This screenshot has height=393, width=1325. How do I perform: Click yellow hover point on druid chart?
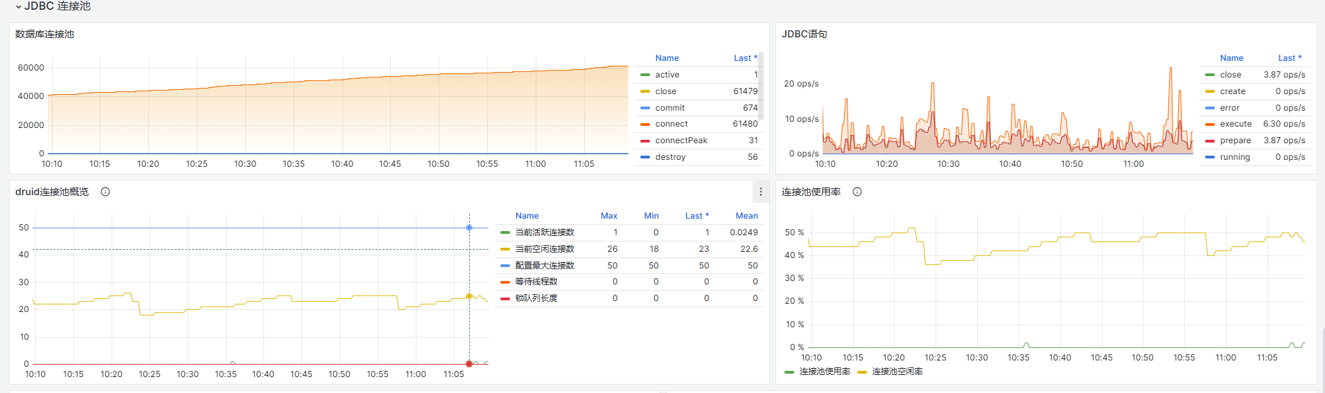click(469, 296)
